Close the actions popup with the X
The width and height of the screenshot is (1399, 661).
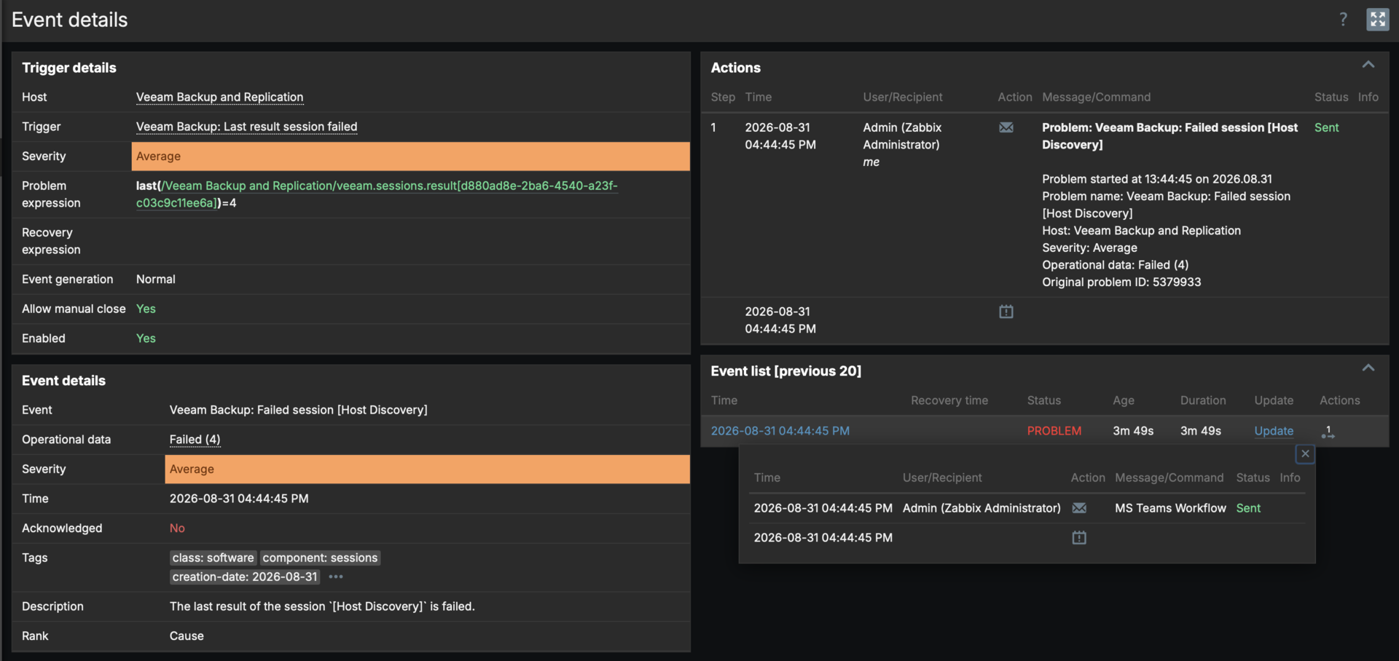tap(1305, 454)
